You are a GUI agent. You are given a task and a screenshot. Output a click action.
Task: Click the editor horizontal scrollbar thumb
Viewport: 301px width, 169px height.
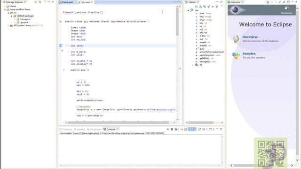118,123
